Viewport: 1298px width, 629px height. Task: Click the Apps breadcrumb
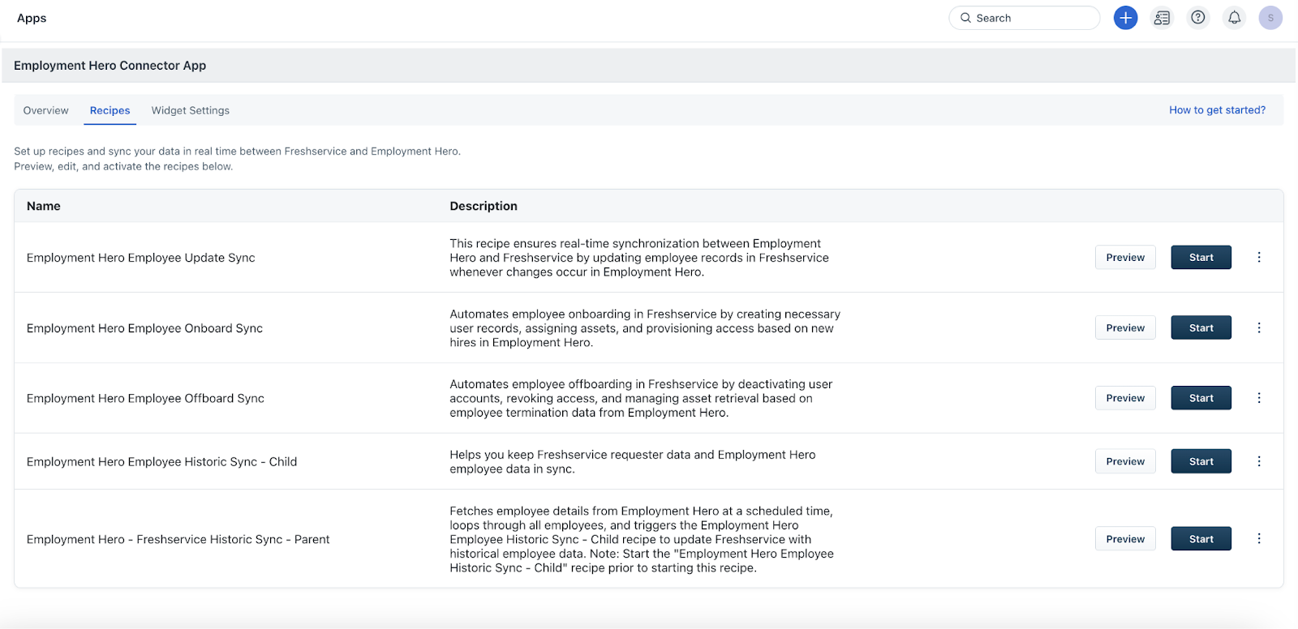point(32,18)
